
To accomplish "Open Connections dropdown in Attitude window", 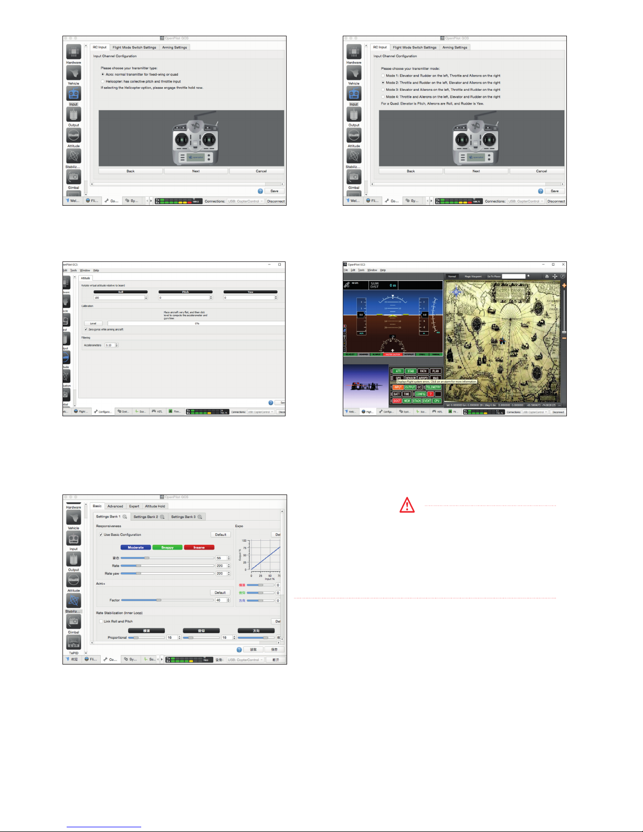I will [261, 412].
